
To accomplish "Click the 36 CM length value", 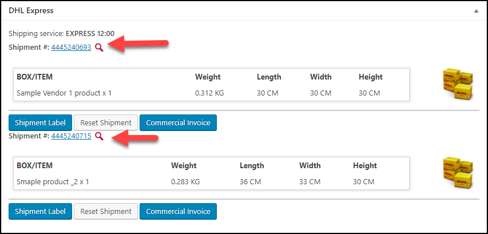I will [250, 182].
